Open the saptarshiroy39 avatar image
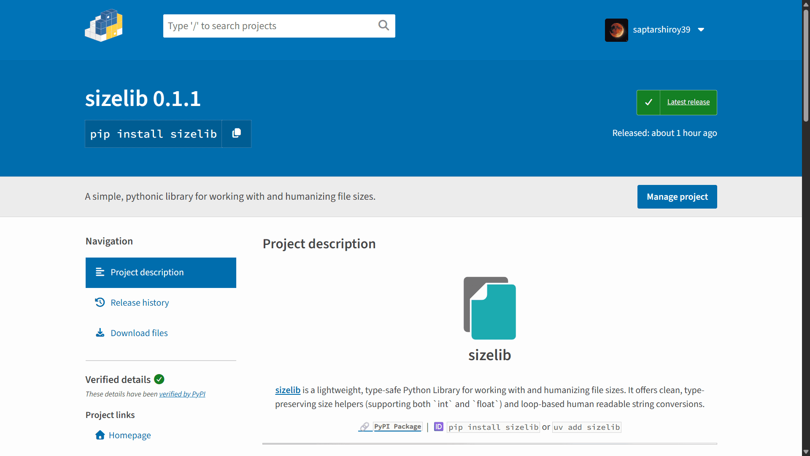Image resolution: width=810 pixels, height=456 pixels. [x=616, y=30]
